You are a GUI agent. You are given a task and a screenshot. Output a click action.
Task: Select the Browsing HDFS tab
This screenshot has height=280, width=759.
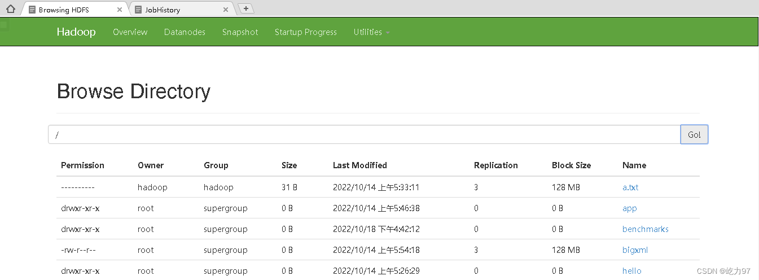point(75,10)
